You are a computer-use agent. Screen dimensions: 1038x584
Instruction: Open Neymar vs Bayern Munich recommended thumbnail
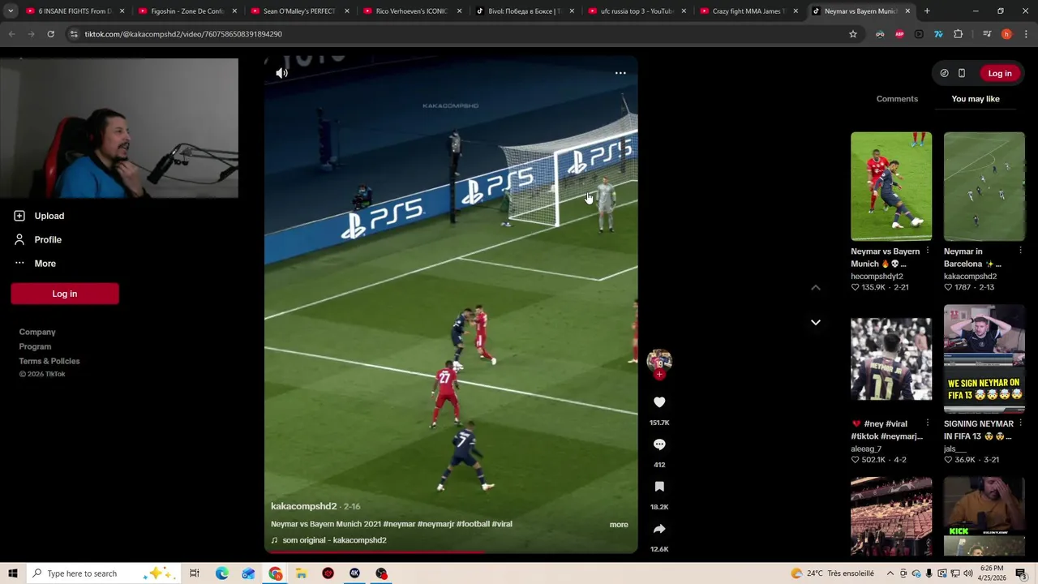point(891,187)
